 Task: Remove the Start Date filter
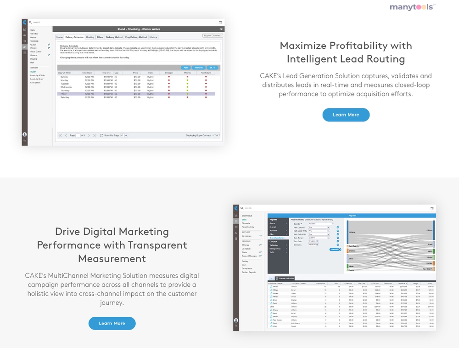coord(337,241)
